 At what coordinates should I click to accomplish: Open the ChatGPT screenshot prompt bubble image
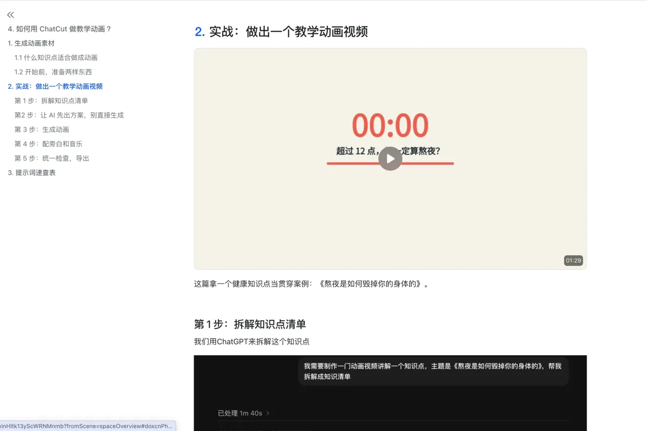[x=433, y=372]
